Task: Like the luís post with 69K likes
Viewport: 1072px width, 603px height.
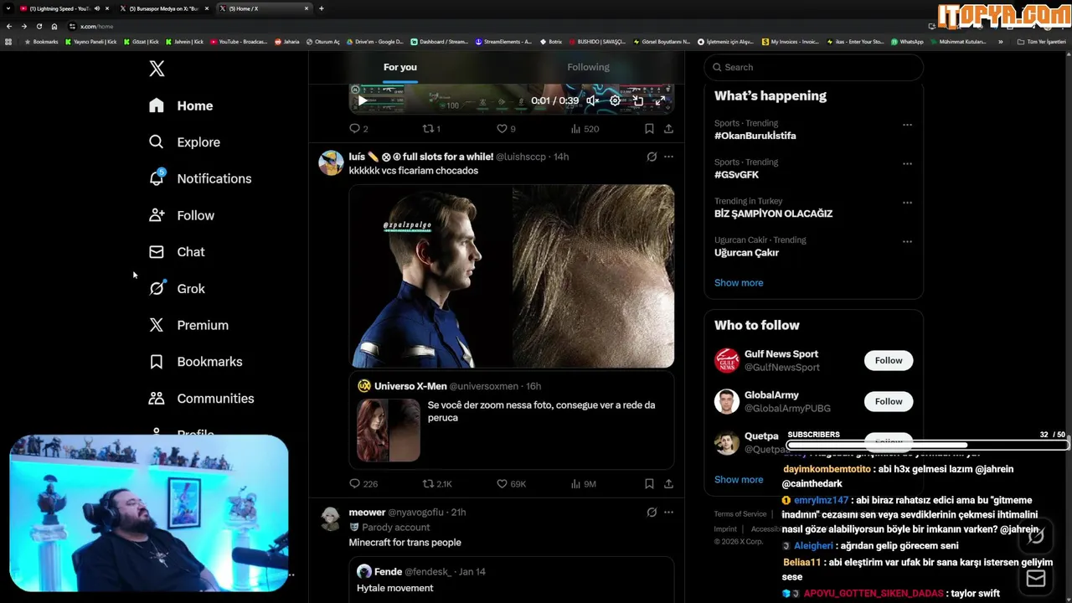Action: pyautogui.click(x=512, y=484)
